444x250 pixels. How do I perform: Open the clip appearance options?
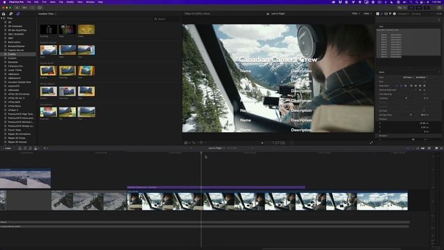pyautogui.click(x=429, y=148)
